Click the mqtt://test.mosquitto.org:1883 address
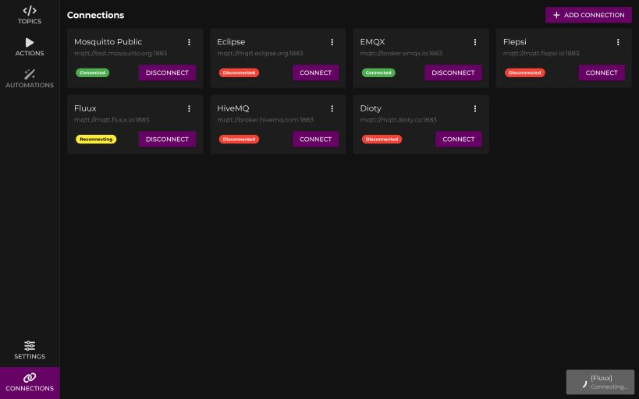 click(121, 53)
